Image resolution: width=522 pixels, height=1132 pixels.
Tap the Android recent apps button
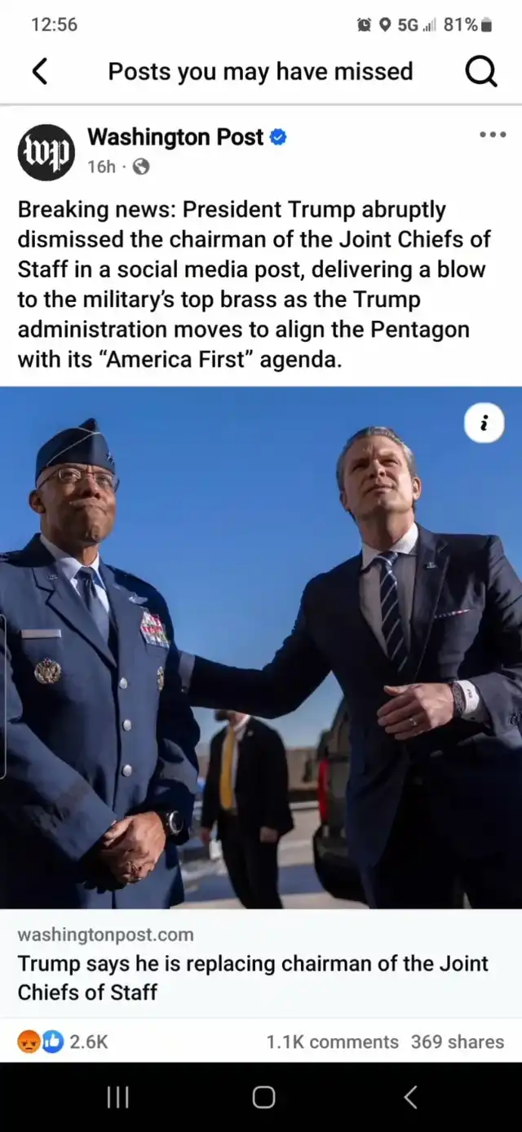[119, 1098]
